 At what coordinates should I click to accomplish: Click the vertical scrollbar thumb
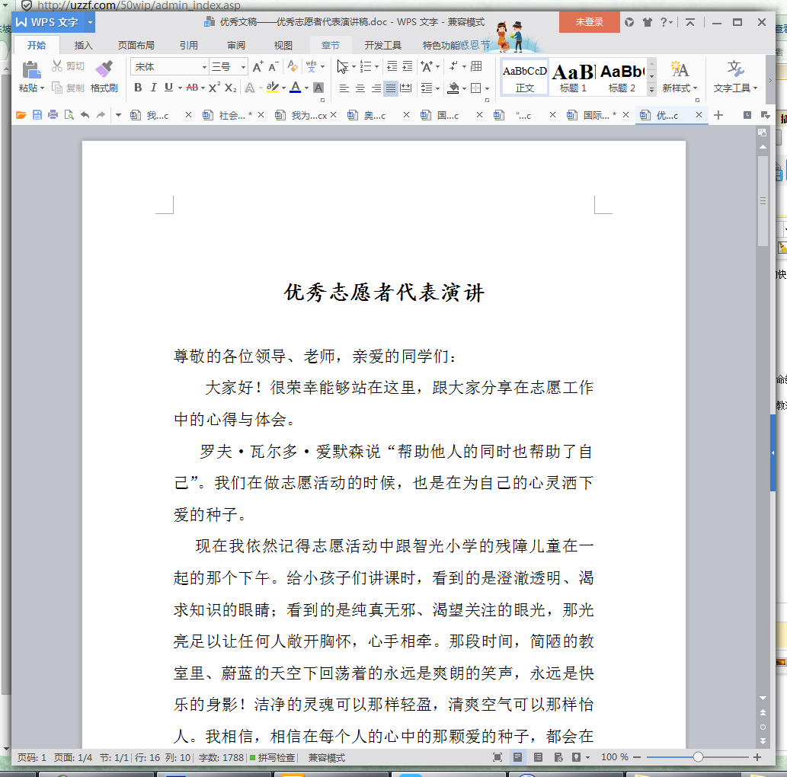click(763, 201)
